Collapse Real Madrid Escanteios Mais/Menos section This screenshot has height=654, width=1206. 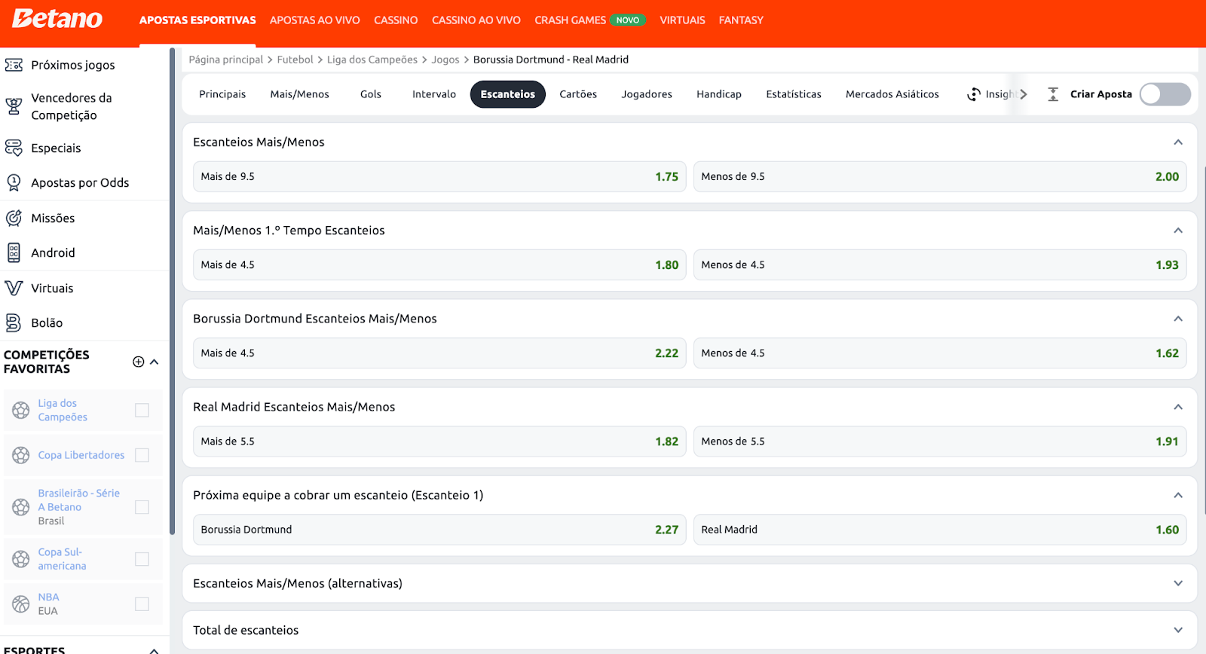[x=1178, y=407]
